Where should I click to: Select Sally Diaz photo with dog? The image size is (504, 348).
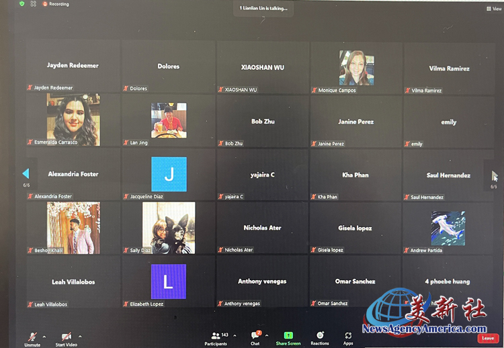(x=169, y=228)
